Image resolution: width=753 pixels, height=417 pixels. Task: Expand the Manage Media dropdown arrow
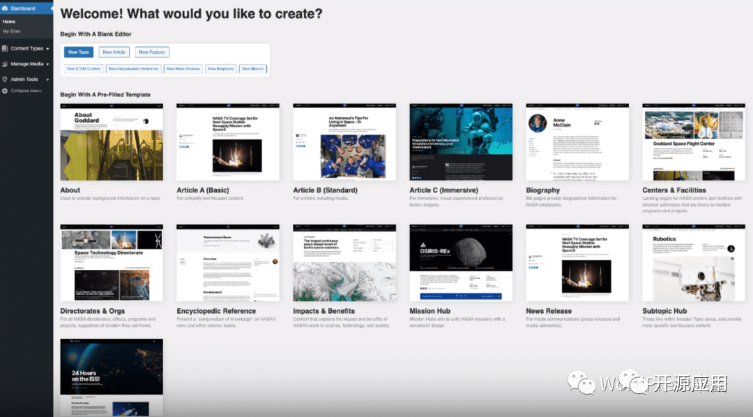pos(47,64)
